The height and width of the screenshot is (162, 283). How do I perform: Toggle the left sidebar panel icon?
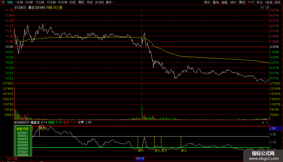click(3, 2)
